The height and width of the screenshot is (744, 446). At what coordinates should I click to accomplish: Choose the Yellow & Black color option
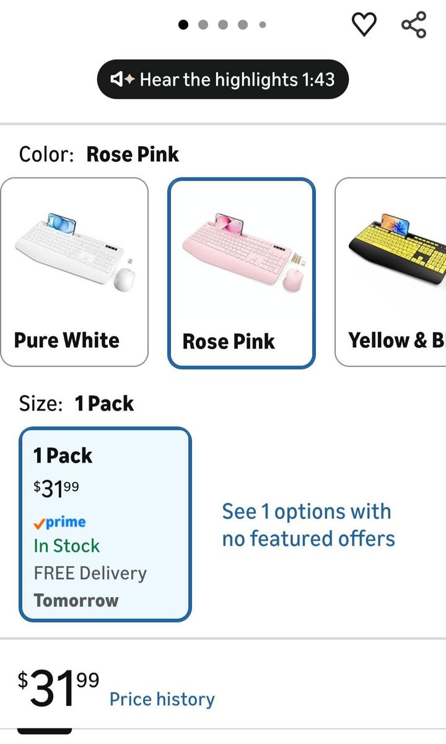(x=391, y=272)
